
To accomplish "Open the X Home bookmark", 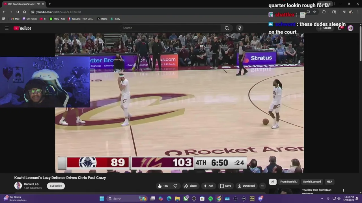I will [x=102, y=19].
